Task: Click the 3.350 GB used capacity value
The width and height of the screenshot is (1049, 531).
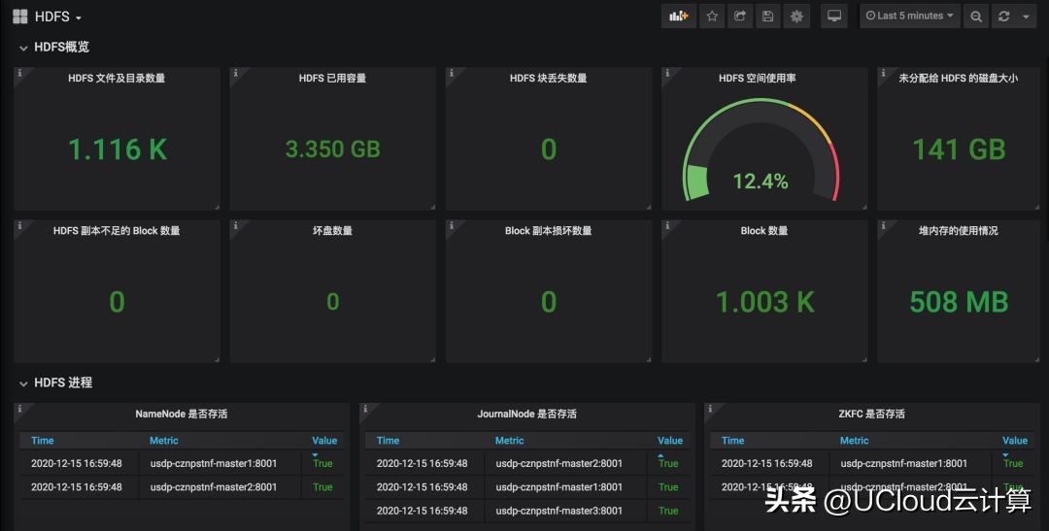Action: pos(332,149)
